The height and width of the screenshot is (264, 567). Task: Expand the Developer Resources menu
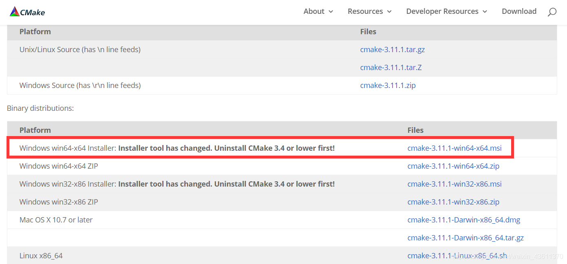pos(447,11)
